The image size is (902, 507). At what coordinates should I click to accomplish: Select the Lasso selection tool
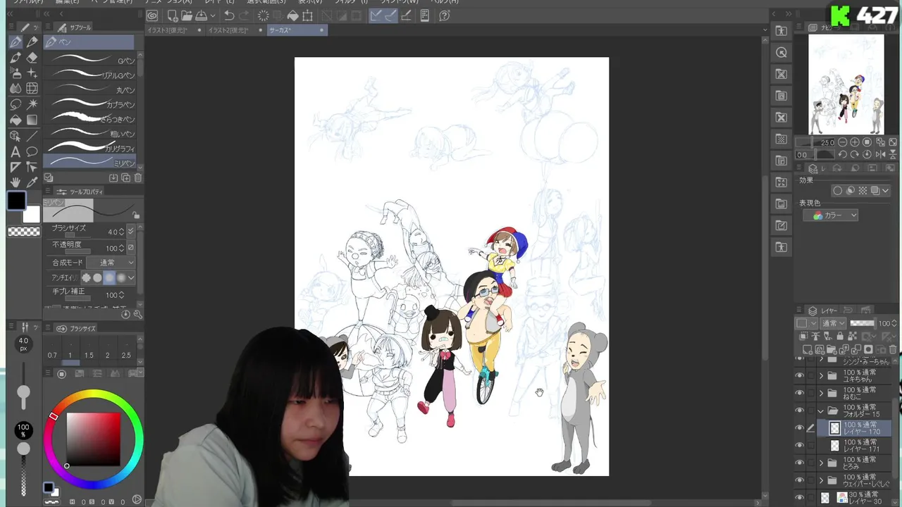tap(16, 104)
